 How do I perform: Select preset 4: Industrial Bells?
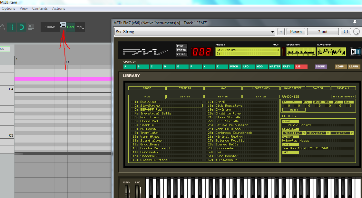pyautogui.click(x=166, y=114)
